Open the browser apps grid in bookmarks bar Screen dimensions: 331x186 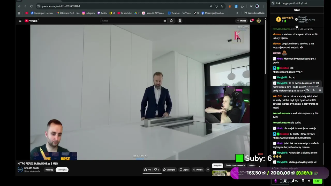pos(19,13)
